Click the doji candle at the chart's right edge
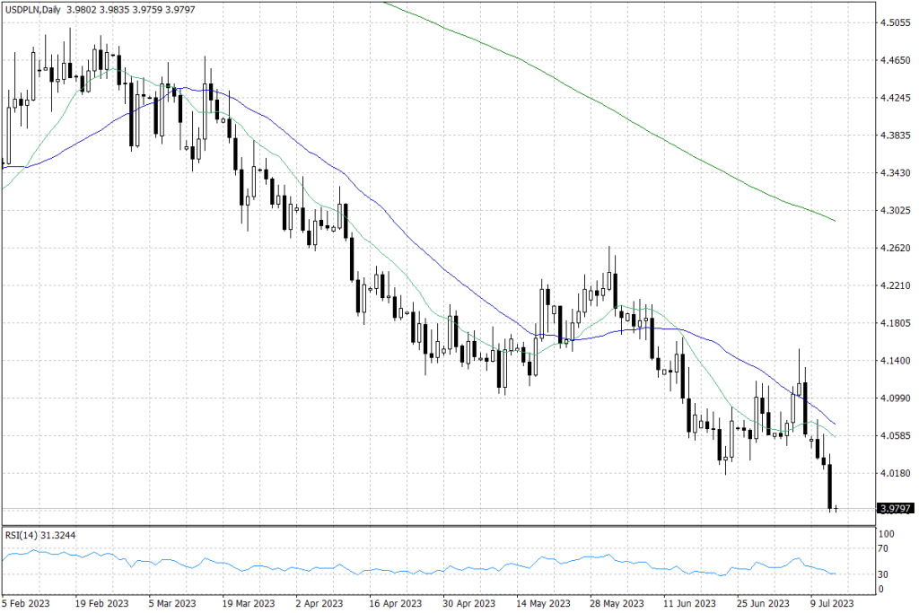Image resolution: width=919 pixels, height=613 pixels. 836,509
